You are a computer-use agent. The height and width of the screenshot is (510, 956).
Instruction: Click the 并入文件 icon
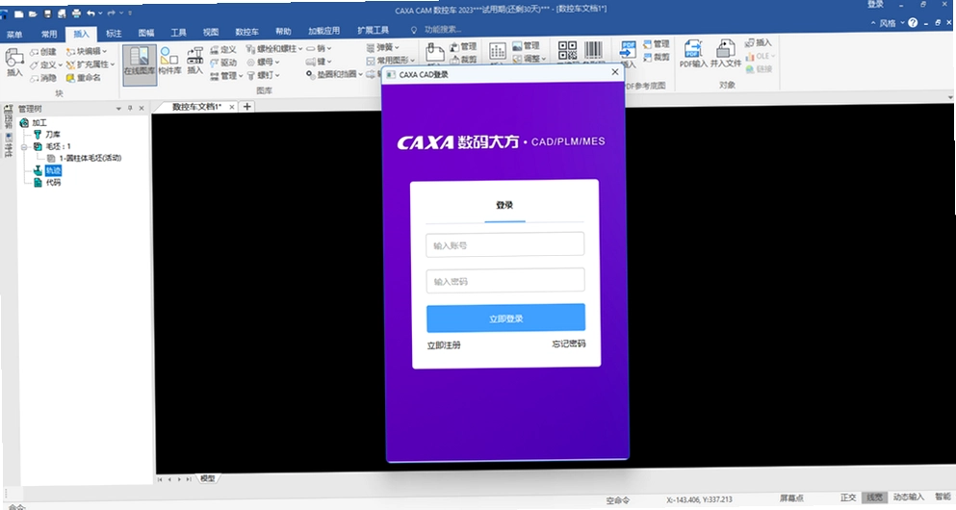click(726, 53)
